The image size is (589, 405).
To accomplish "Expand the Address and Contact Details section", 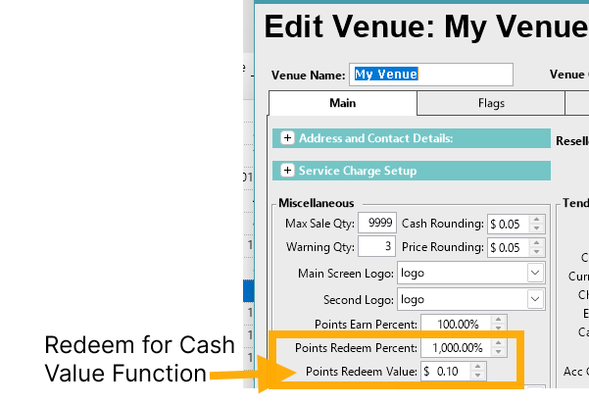I will coord(288,139).
